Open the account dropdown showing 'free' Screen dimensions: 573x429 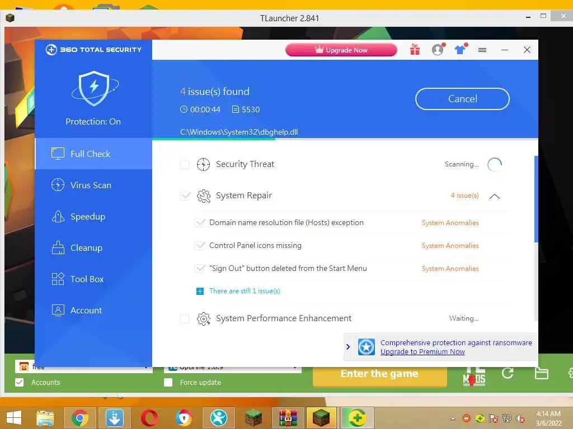coord(83,366)
